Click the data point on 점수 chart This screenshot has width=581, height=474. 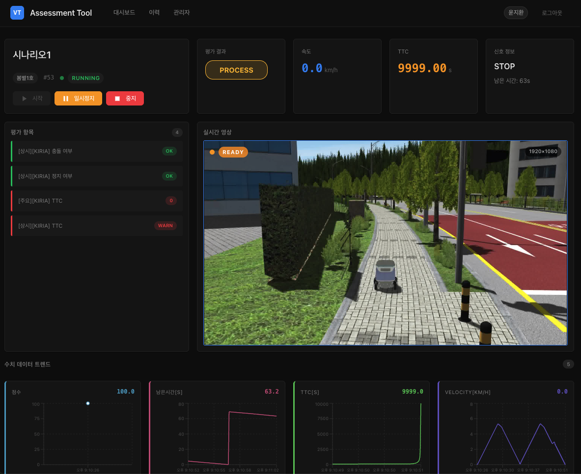pyautogui.click(x=88, y=403)
